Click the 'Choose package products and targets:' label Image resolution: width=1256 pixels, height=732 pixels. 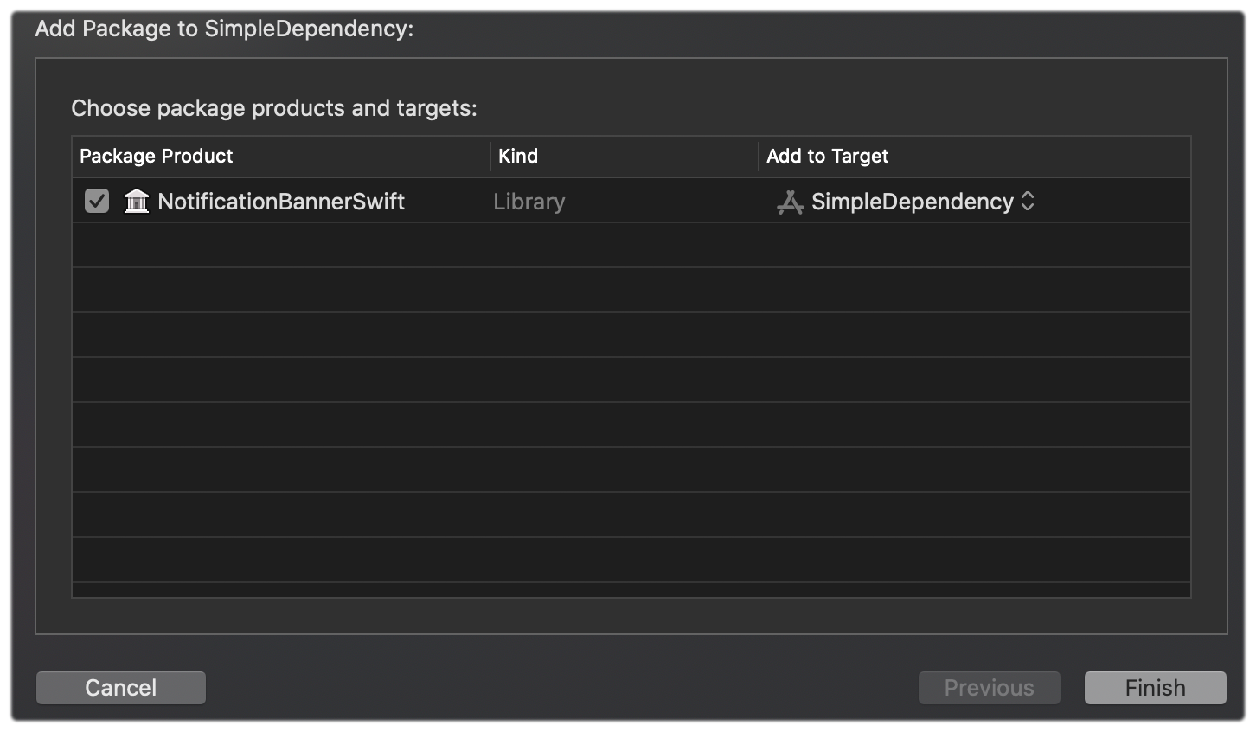274,108
